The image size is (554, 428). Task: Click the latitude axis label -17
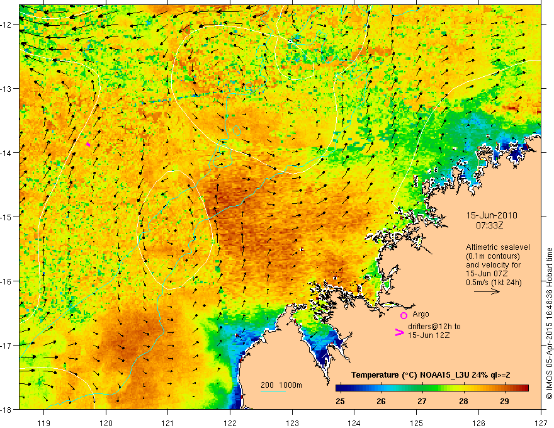(7, 345)
